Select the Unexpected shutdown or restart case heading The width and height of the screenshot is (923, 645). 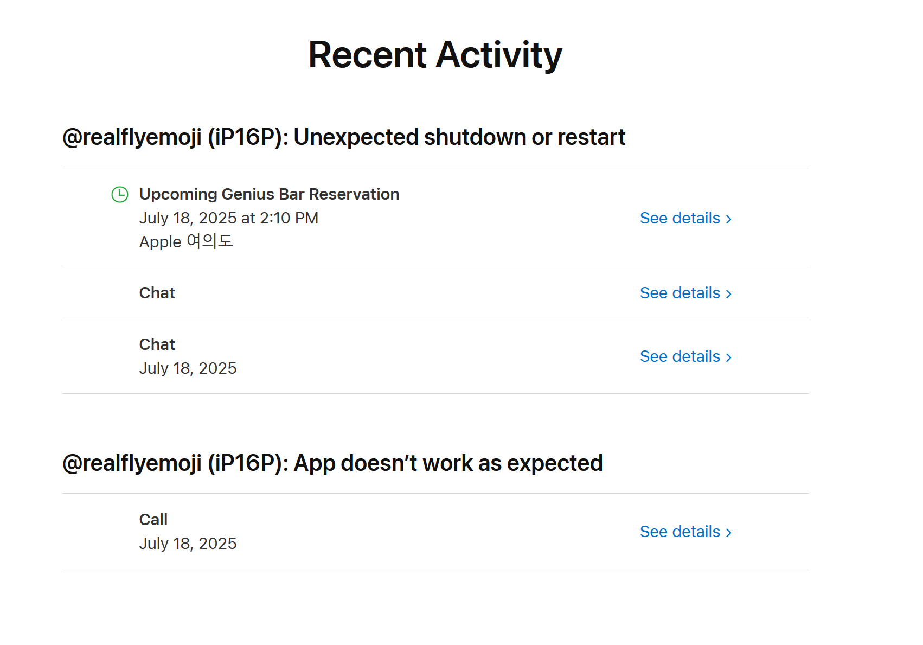(x=344, y=137)
